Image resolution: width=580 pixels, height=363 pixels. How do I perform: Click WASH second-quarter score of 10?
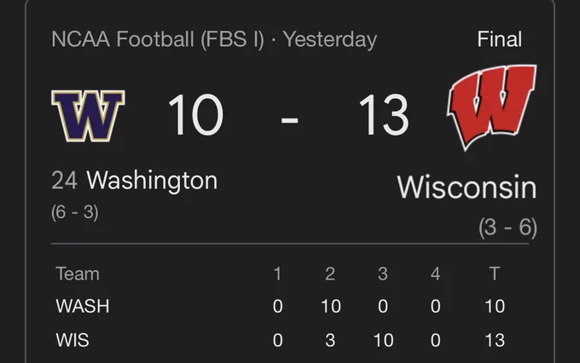click(x=330, y=306)
